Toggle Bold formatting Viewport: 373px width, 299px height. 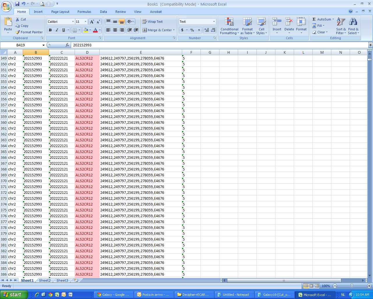pyautogui.click(x=50, y=30)
